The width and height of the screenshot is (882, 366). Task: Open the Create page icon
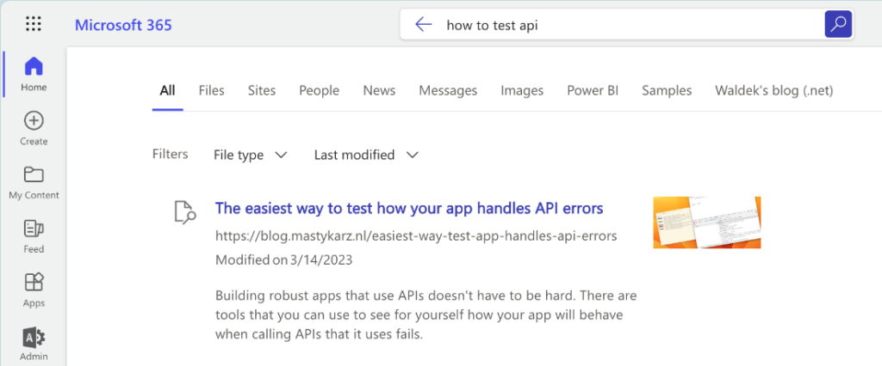(34, 121)
